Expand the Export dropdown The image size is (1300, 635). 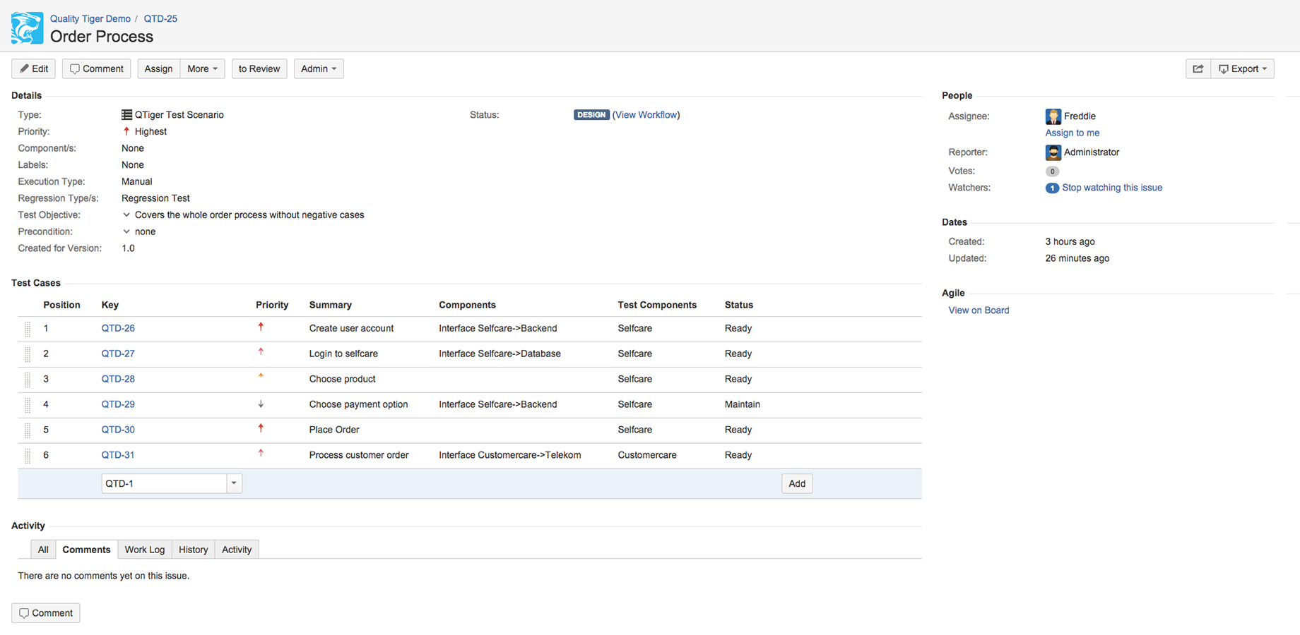pyautogui.click(x=1243, y=68)
